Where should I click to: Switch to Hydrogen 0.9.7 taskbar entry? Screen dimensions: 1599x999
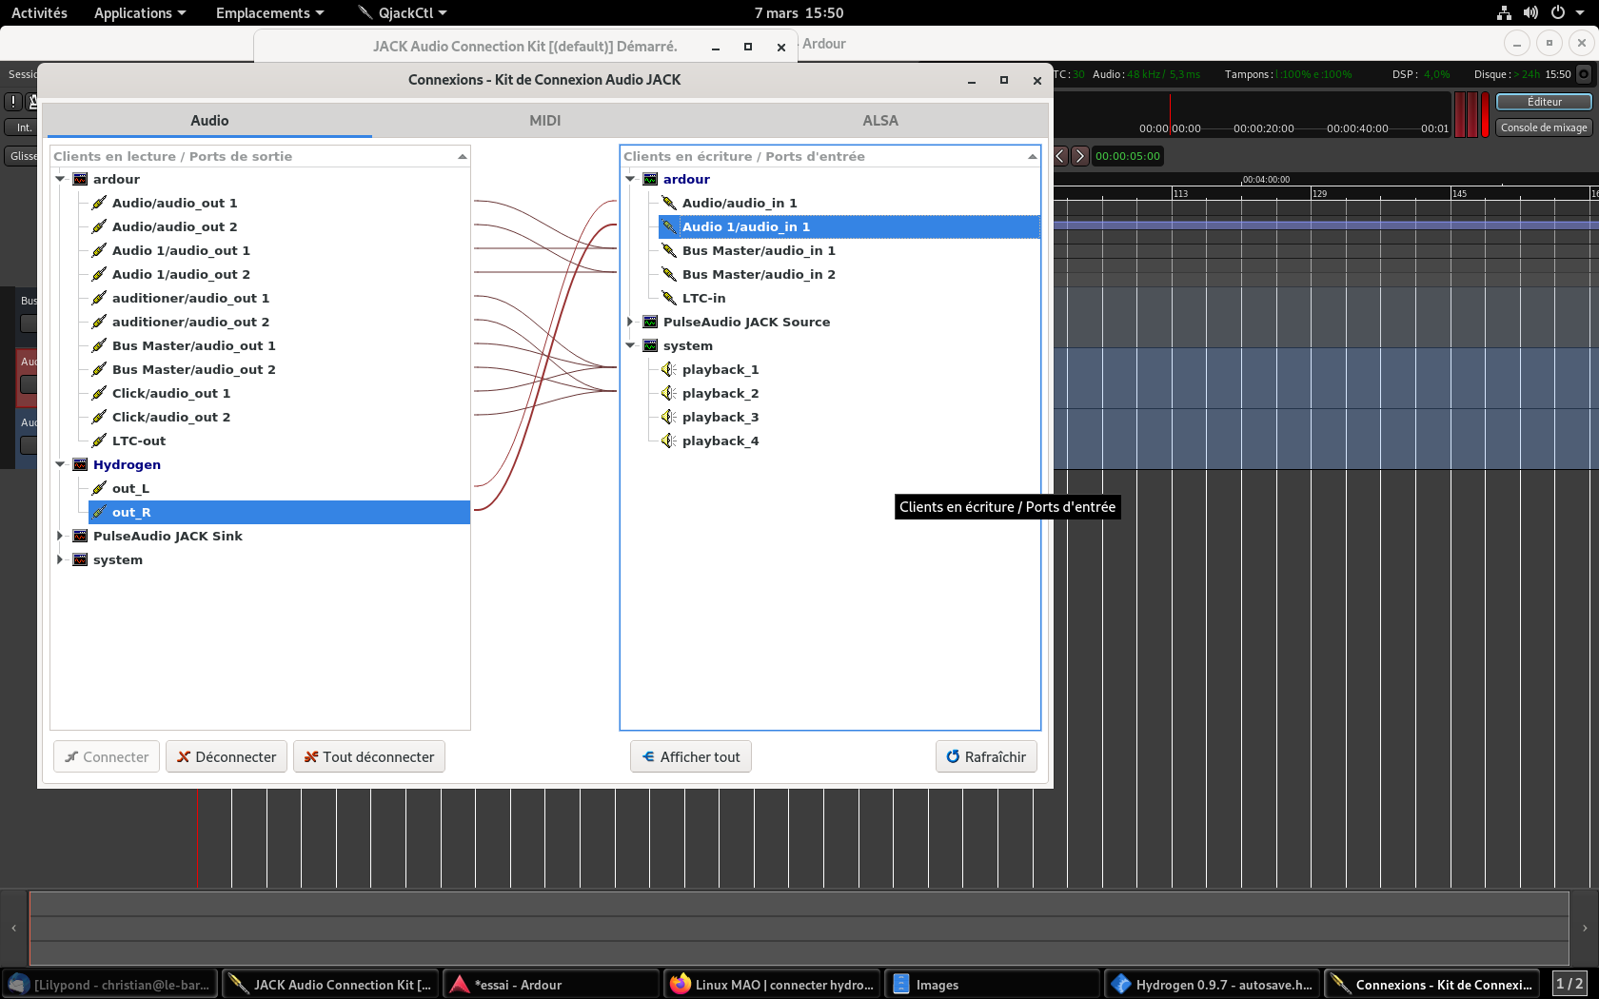1213,985
